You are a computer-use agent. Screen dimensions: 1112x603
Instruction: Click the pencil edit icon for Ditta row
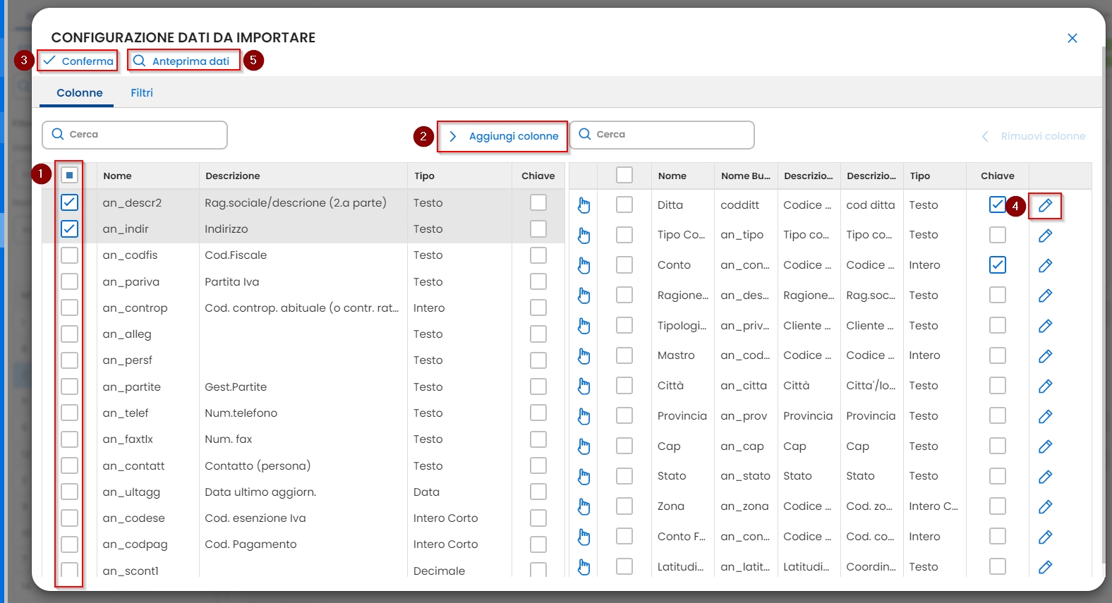pos(1045,205)
